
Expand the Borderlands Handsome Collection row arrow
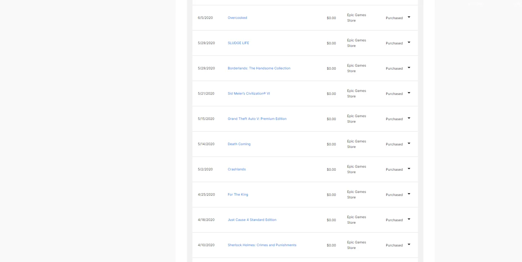point(409,68)
